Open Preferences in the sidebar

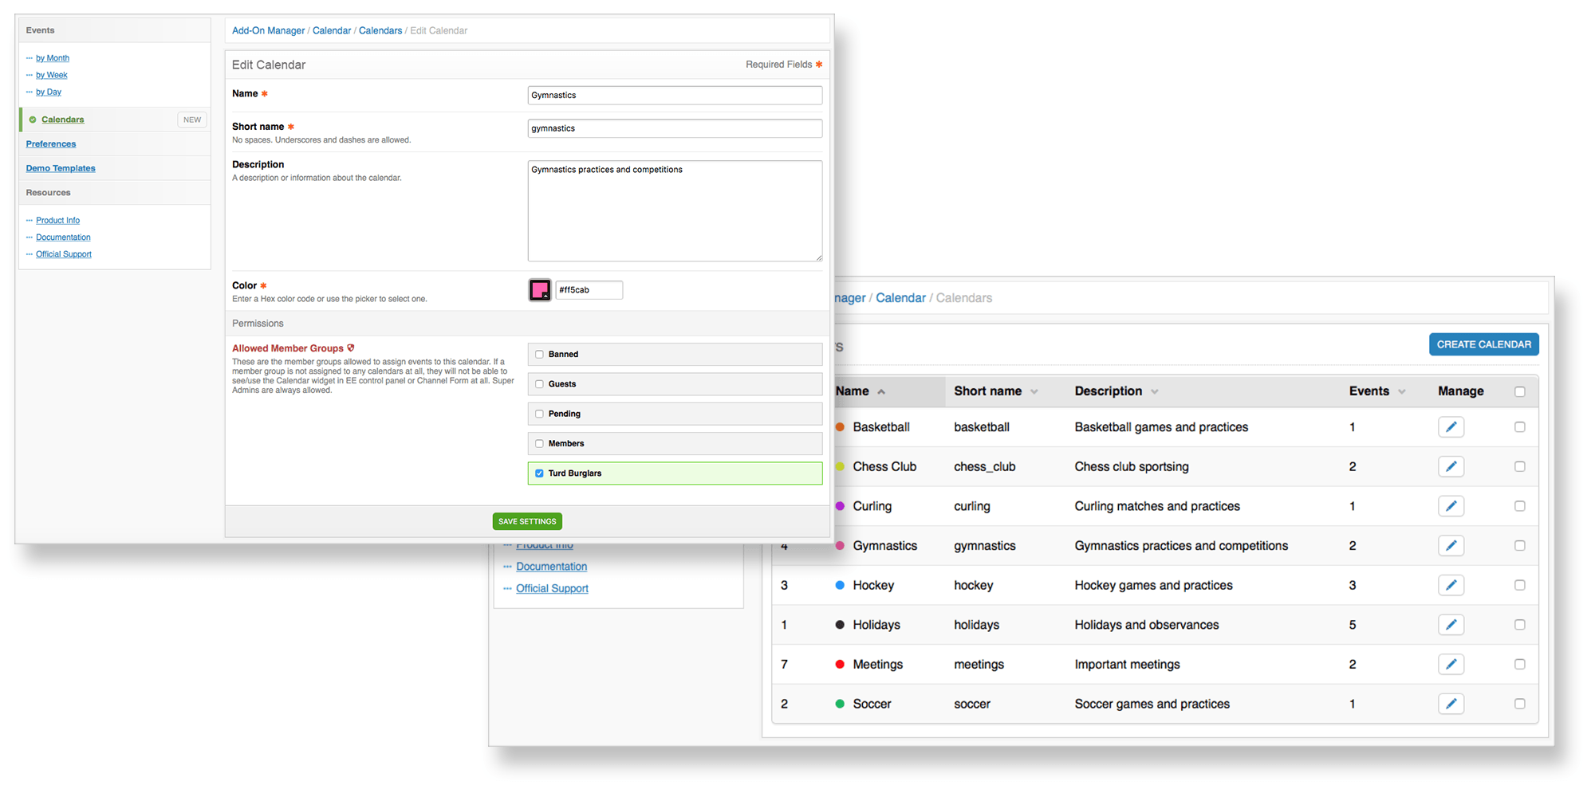[x=51, y=144]
